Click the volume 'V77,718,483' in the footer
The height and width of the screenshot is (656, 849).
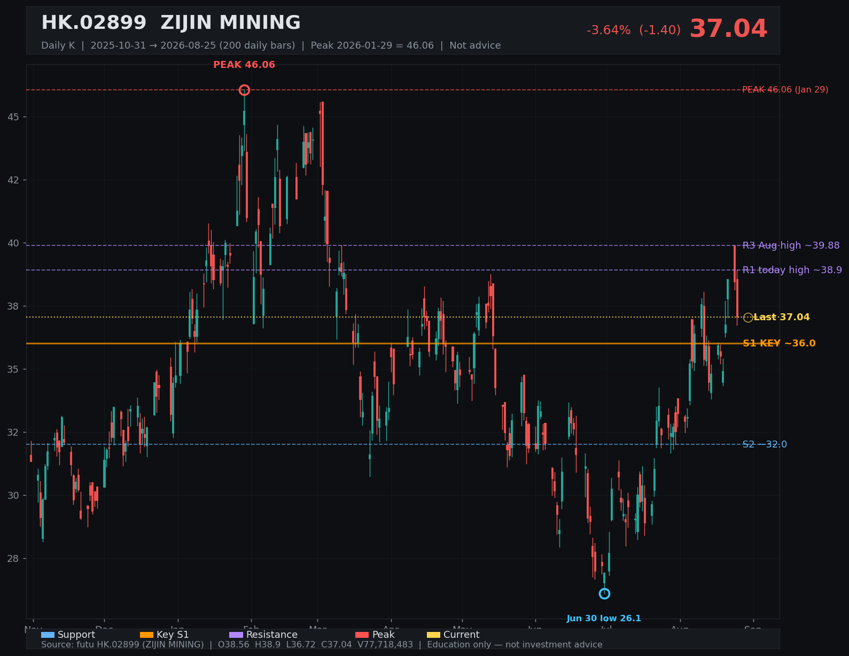coord(385,645)
